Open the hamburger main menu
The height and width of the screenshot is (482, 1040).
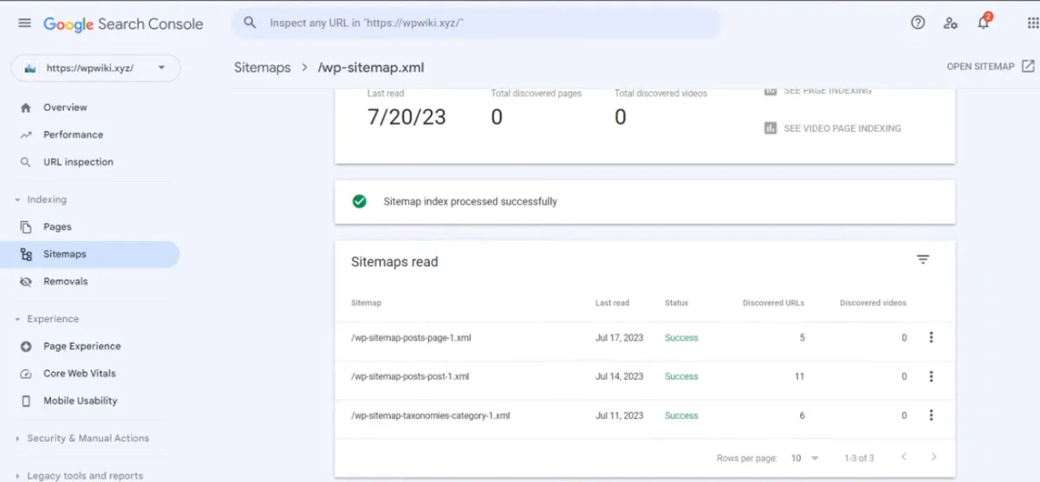[x=24, y=23]
